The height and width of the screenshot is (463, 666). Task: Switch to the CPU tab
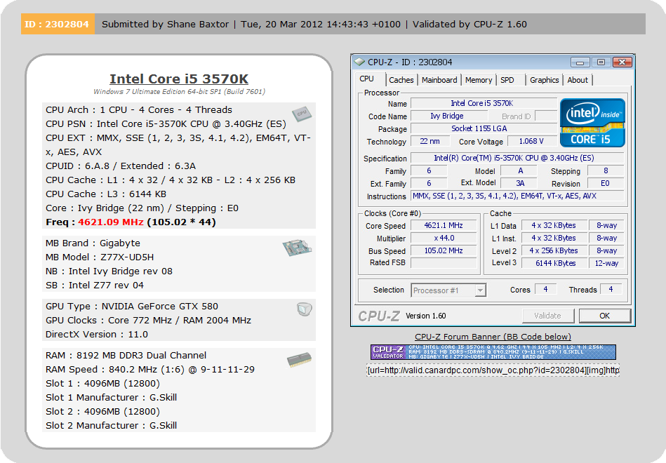[366, 79]
